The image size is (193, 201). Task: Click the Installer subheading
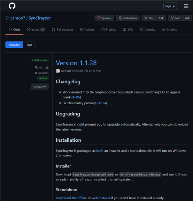[63, 166]
